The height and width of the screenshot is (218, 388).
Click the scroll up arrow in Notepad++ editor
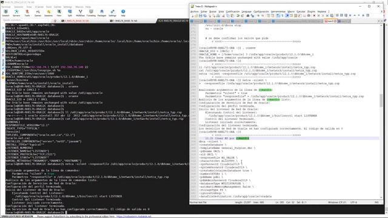coord(381,25)
